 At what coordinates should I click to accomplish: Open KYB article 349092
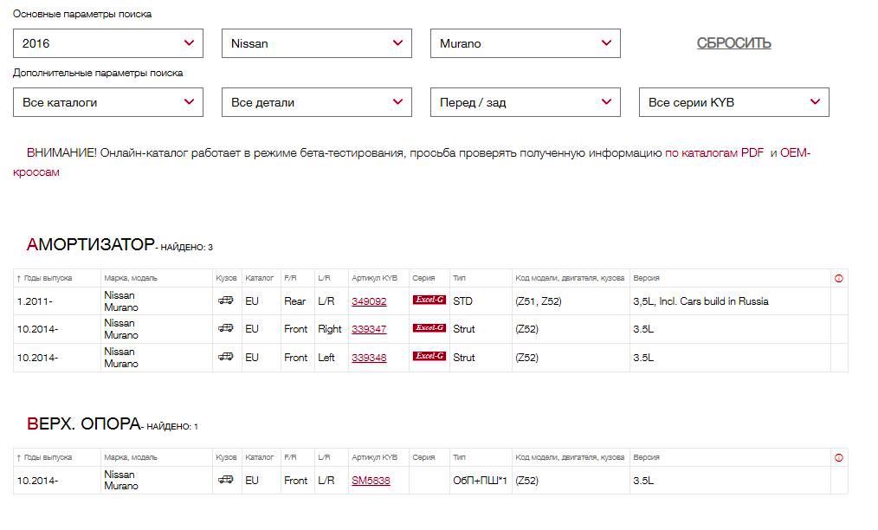tap(369, 301)
